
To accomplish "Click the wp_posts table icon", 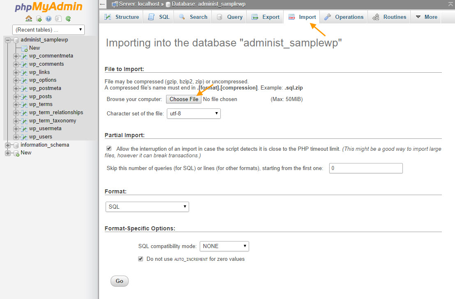I will (x=24, y=97).
